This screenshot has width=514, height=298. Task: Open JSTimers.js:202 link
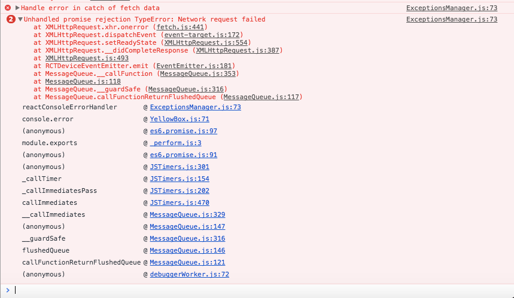pyautogui.click(x=180, y=191)
